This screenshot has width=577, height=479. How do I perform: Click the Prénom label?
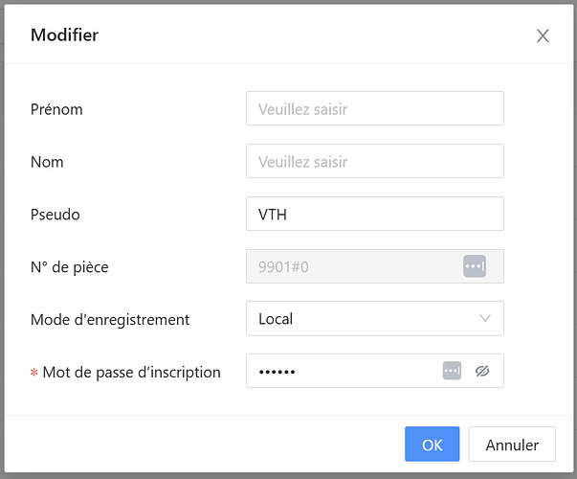click(x=56, y=109)
